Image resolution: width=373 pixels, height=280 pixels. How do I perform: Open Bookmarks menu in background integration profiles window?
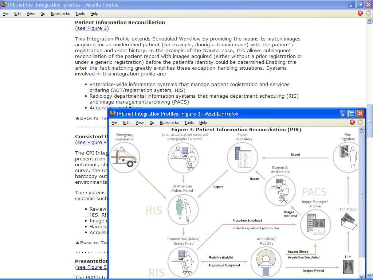tap(60, 13)
